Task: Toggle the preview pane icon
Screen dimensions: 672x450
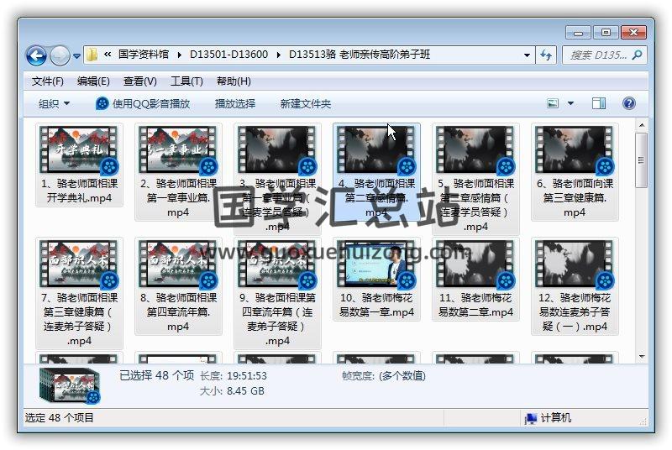Action: (599, 103)
